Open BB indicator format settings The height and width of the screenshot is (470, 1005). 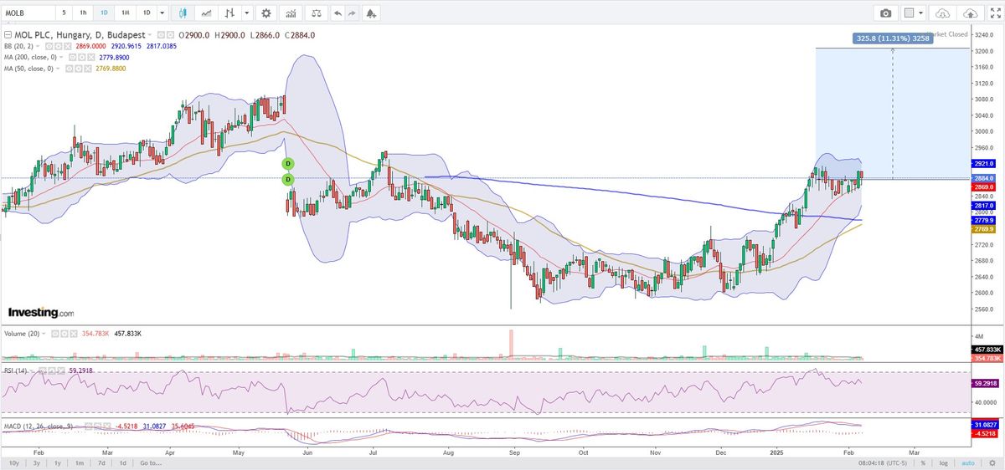coord(58,46)
